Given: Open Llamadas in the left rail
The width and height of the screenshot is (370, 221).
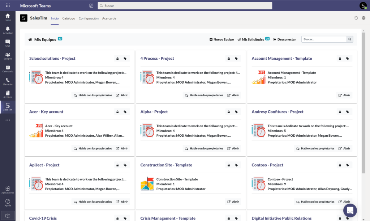Looking at the screenshot, I should (8, 81).
